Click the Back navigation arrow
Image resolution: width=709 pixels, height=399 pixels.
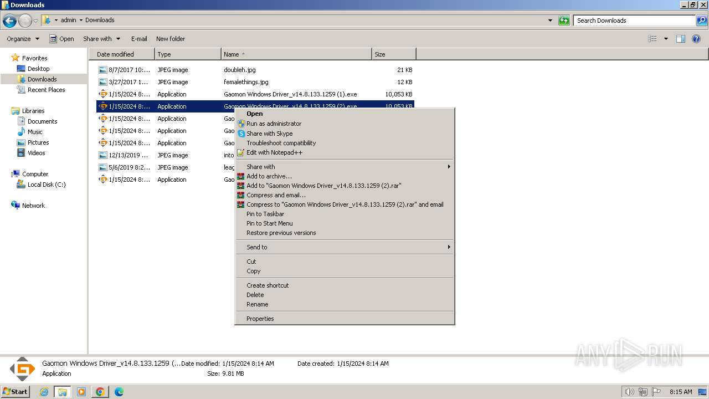click(x=9, y=21)
